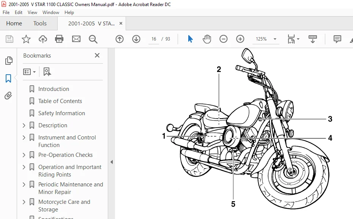Add a comment sticky note
Viewport: 353px width, 219px height.
[337, 39]
